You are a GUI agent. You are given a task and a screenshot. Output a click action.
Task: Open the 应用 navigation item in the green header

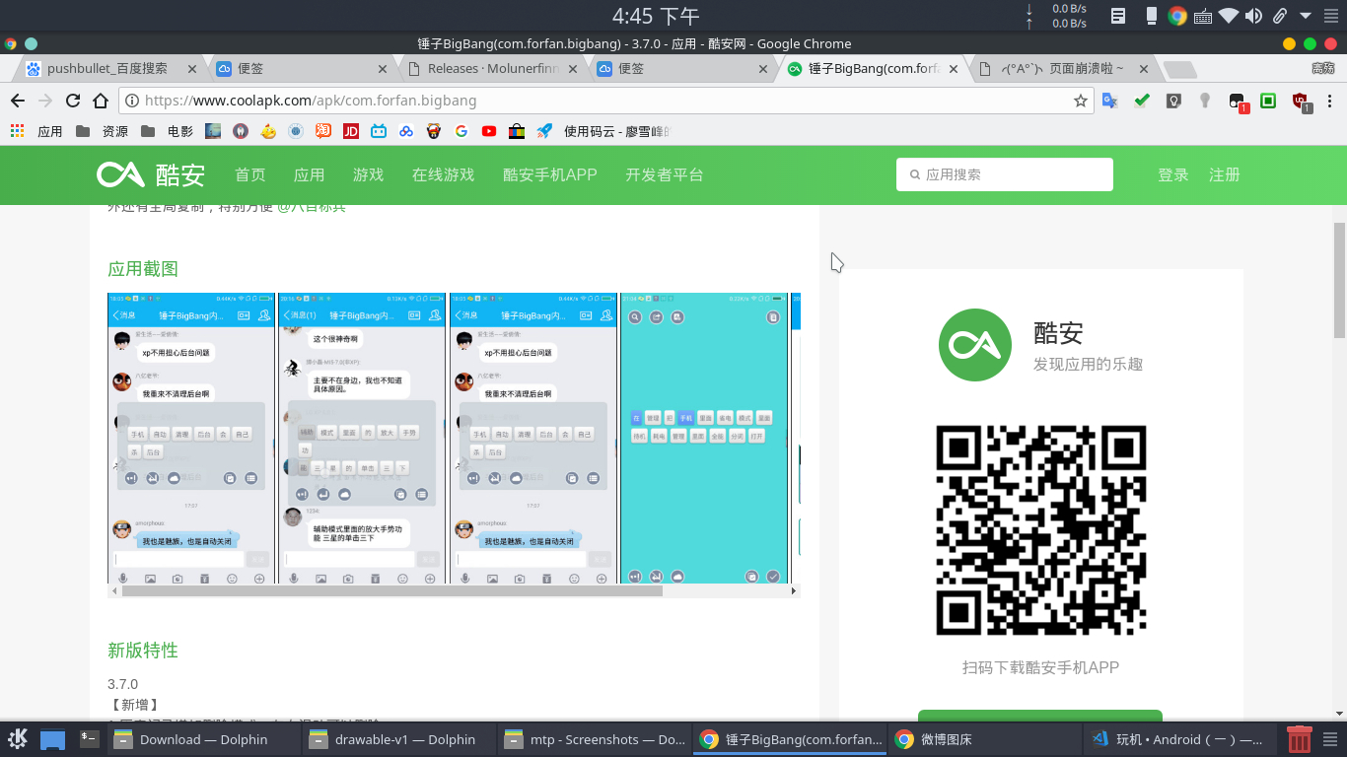(310, 174)
